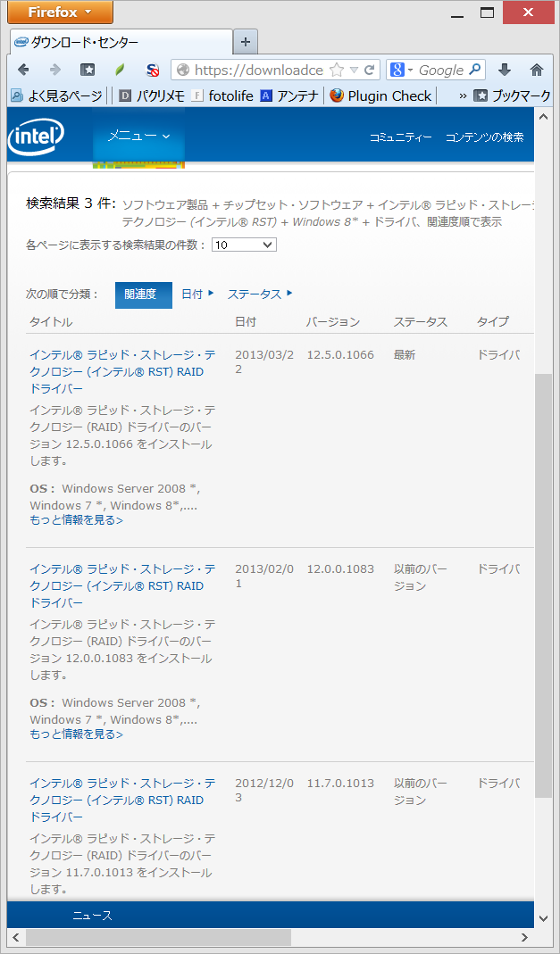Click version cell 12.0.0.1083
Viewport: 560px width, 954px height.
tap(340, 568)
